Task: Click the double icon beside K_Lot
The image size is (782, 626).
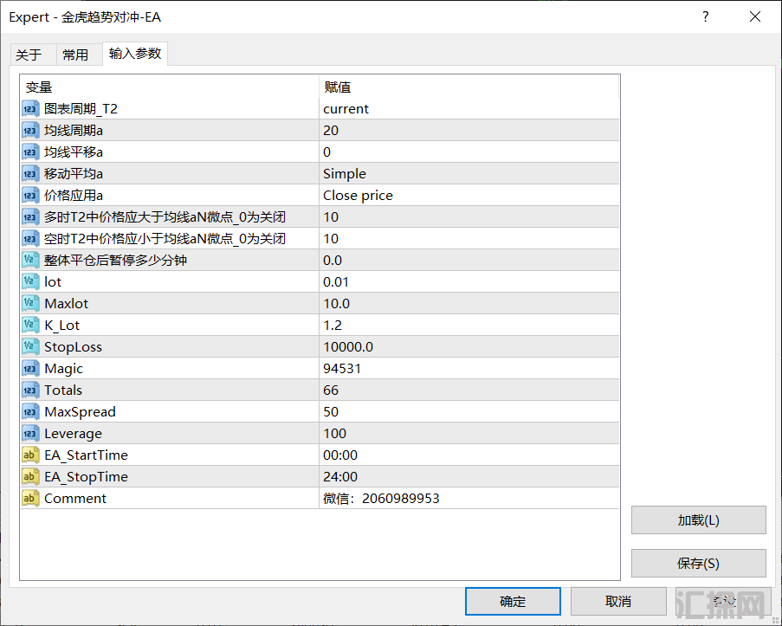Action: pos(30,326)
